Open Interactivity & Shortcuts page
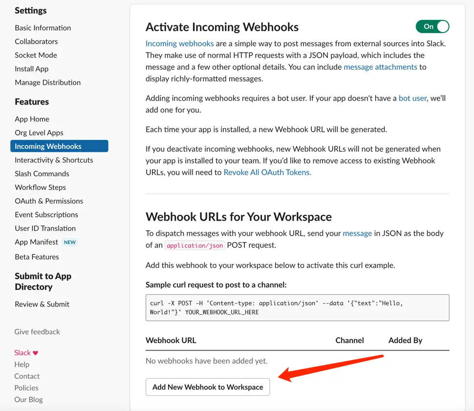 (54, 160)
